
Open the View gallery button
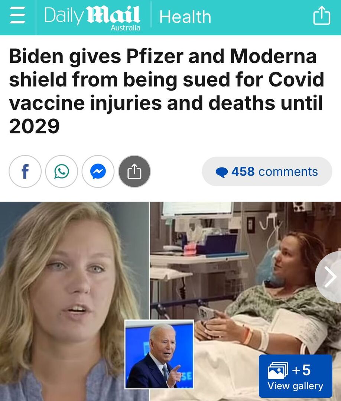click(x=295, y=376)
